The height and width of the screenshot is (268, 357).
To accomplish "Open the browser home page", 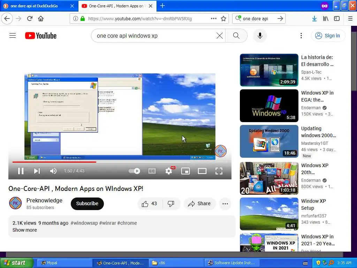I will (x=41, y=18).
